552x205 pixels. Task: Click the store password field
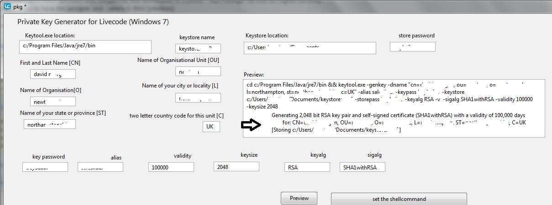pyautogui.click(x=412, y=46)
